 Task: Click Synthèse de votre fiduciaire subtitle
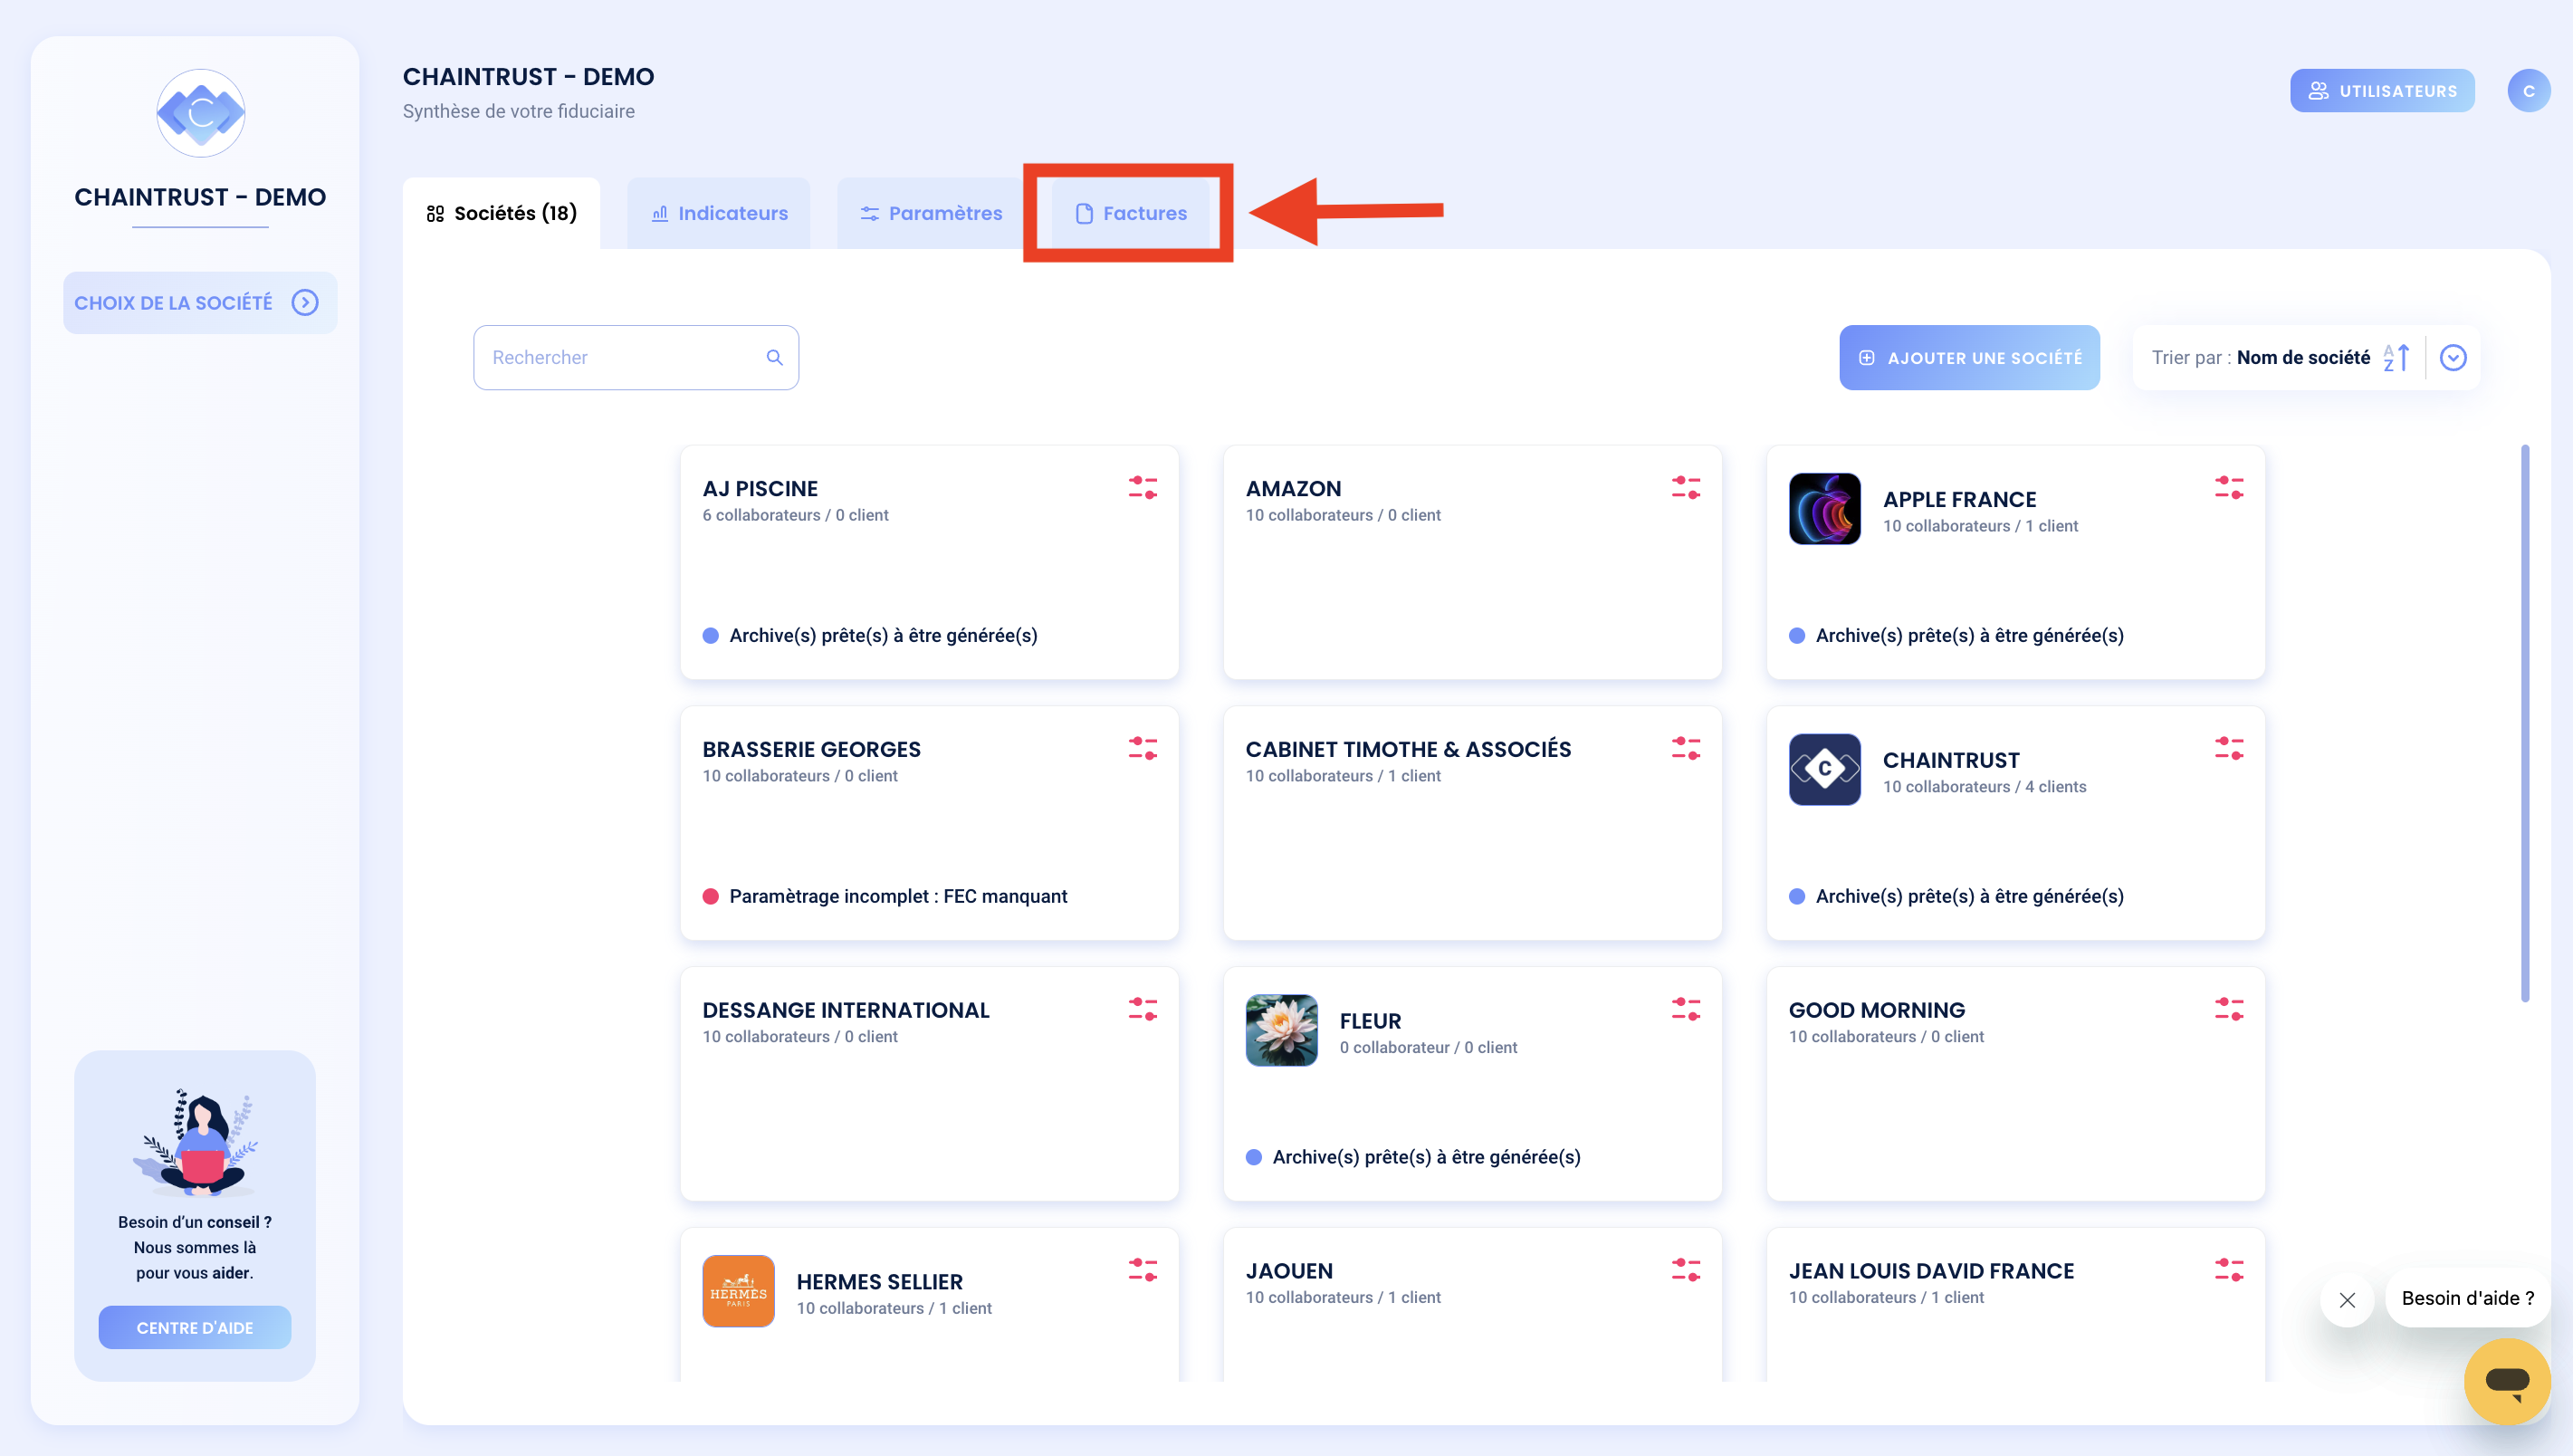(x=518, y=111)
